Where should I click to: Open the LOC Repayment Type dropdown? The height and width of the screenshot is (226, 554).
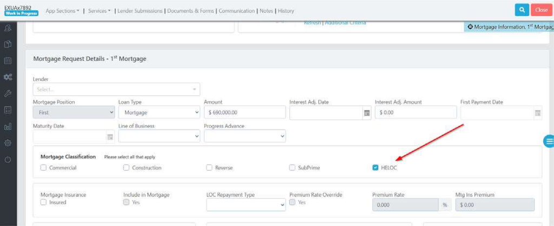[x=246, y=205]
